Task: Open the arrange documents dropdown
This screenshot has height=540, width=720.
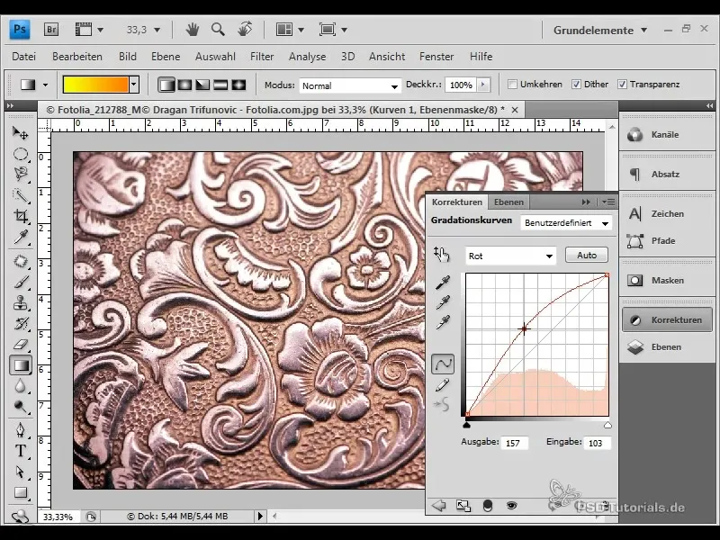Action: (x=301, y=31)
